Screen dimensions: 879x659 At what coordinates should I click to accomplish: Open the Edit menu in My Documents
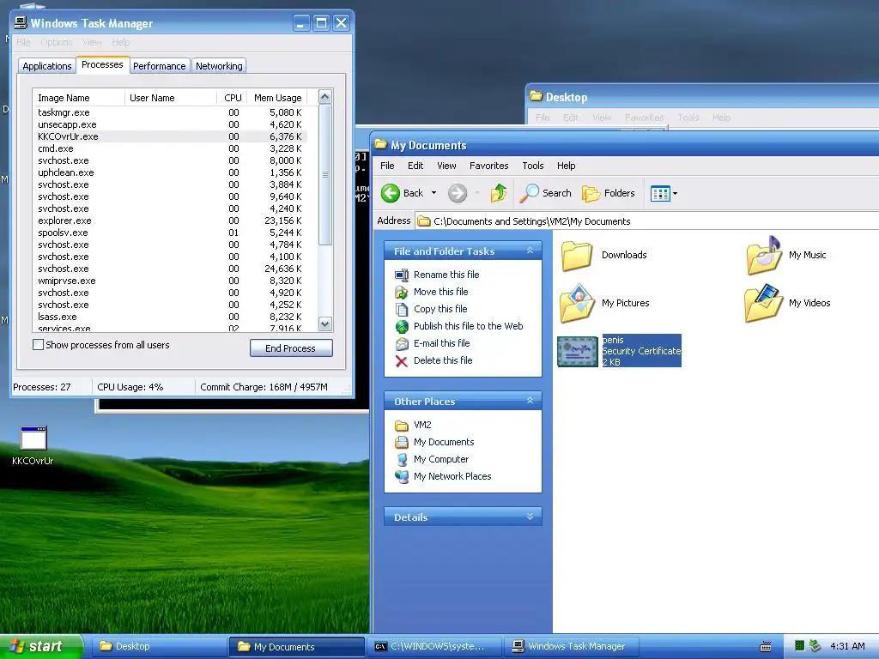pos(415,166)
